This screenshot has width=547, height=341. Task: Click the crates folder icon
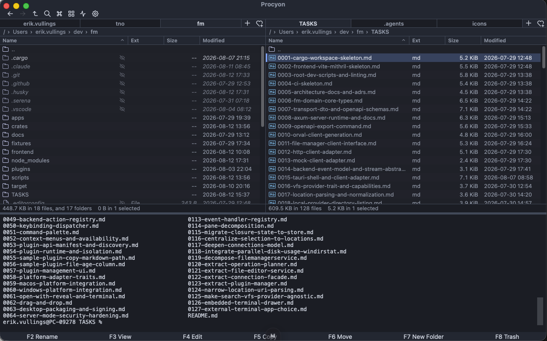6,126
